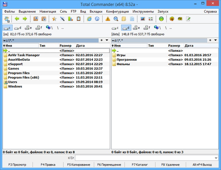Click the yellow star favorites icon

[54, 18]
